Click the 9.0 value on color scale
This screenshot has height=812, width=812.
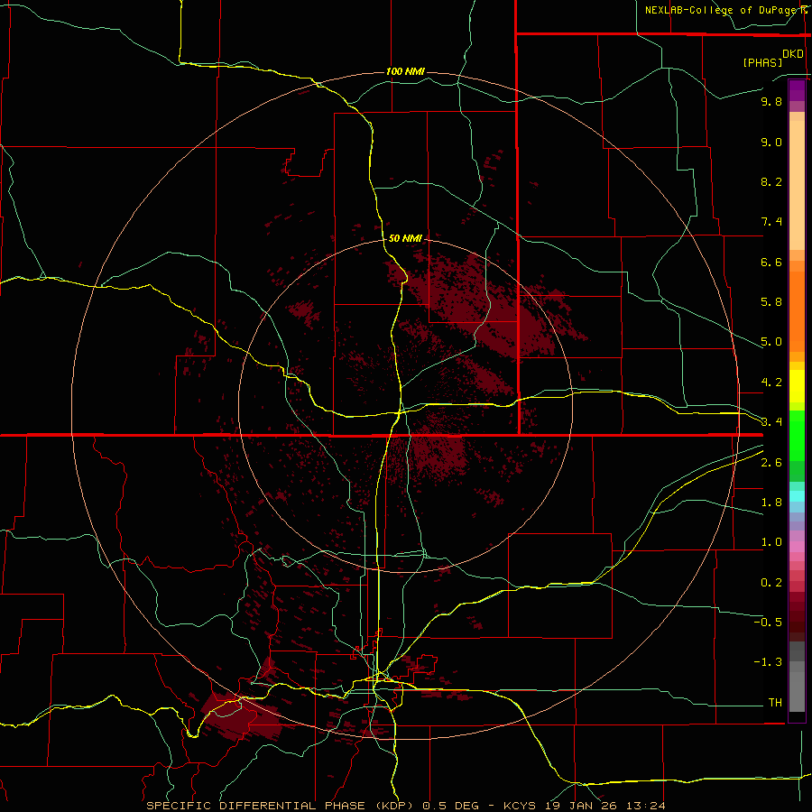click(771, 142)
